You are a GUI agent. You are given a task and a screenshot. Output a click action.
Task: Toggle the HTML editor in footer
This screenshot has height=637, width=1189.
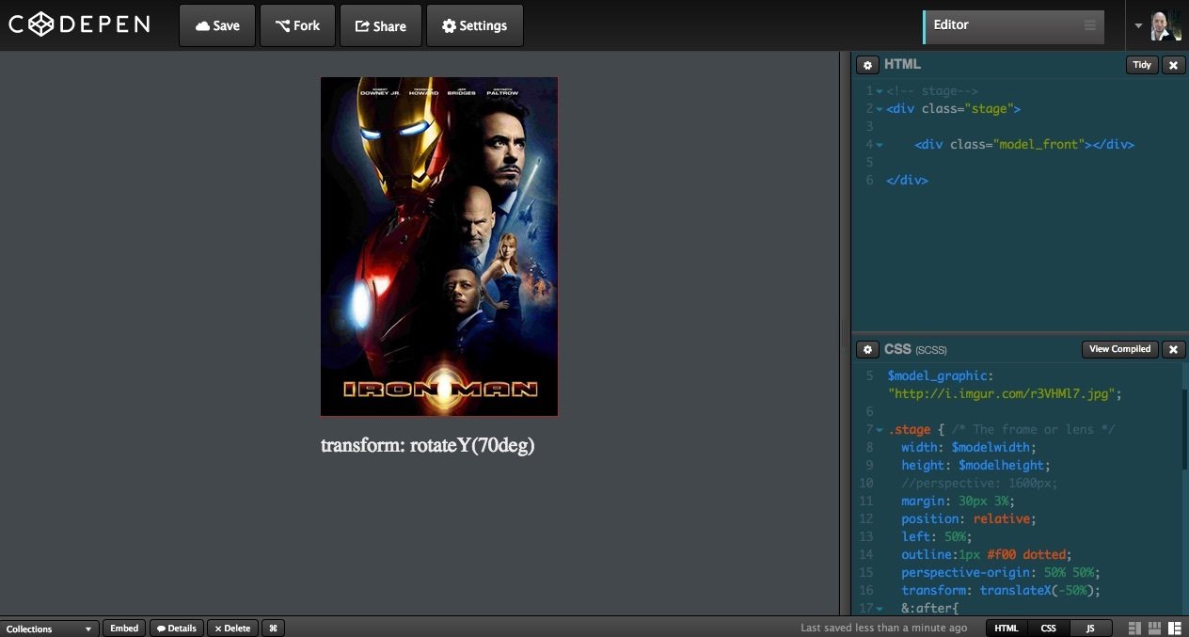pyautogui.click(x=1007, y=629)
